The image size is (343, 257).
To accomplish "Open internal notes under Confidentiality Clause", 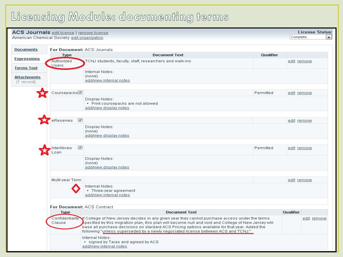I will 105,246.
